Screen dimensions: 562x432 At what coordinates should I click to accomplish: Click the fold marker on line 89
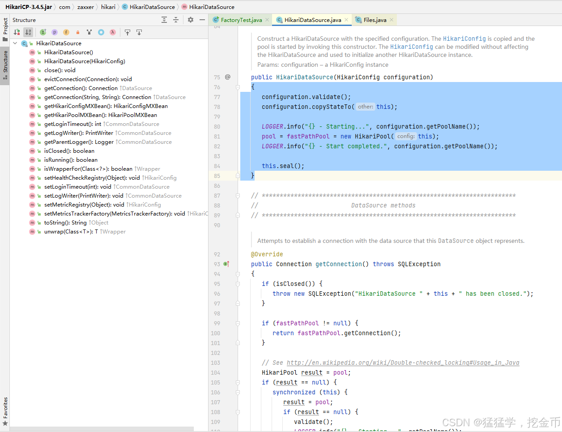238,216
